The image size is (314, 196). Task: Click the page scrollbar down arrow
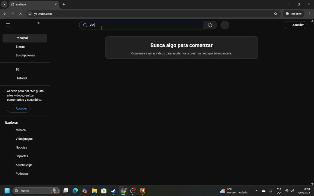pyautogui.click(x=312, y=184)
